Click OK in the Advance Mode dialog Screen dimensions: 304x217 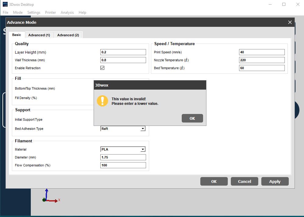click(x=214, y=181)
